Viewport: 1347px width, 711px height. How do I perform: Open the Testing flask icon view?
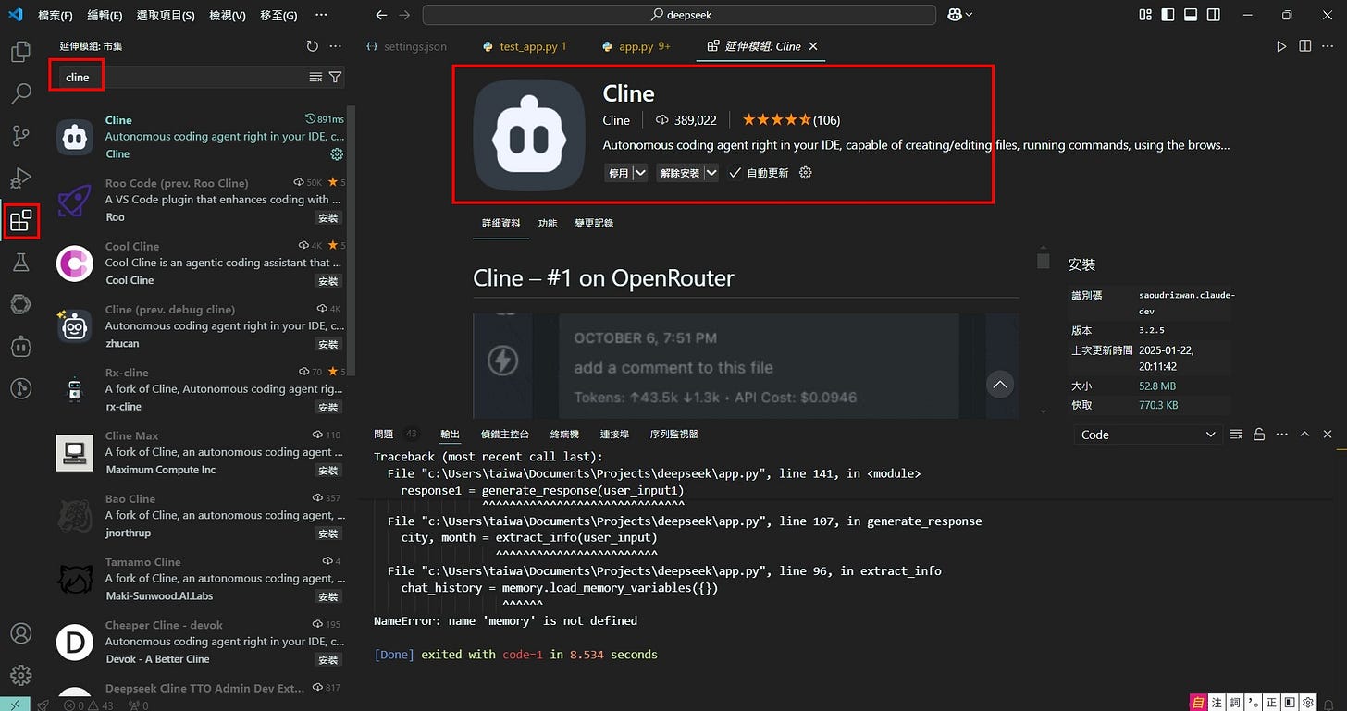(x=20, y=263)
